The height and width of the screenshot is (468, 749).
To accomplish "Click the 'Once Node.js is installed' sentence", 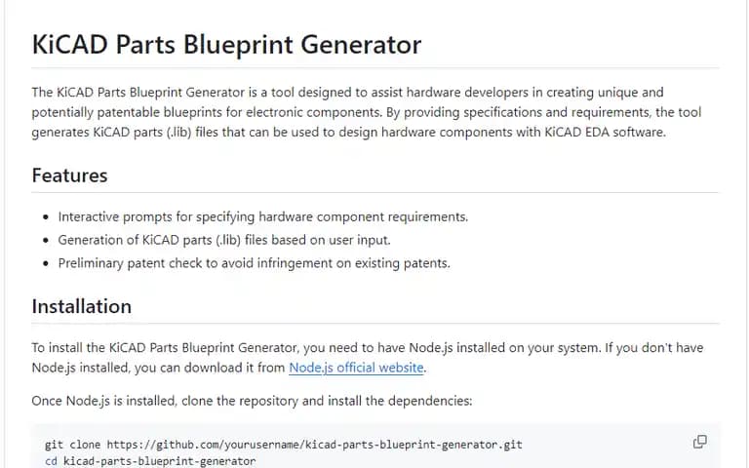I will (252, 401).
